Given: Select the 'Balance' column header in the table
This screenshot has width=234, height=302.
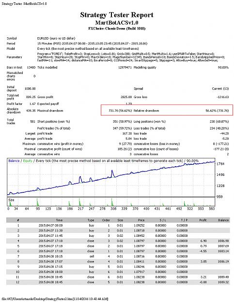Looking at the screenshot, I should (223, 220).
